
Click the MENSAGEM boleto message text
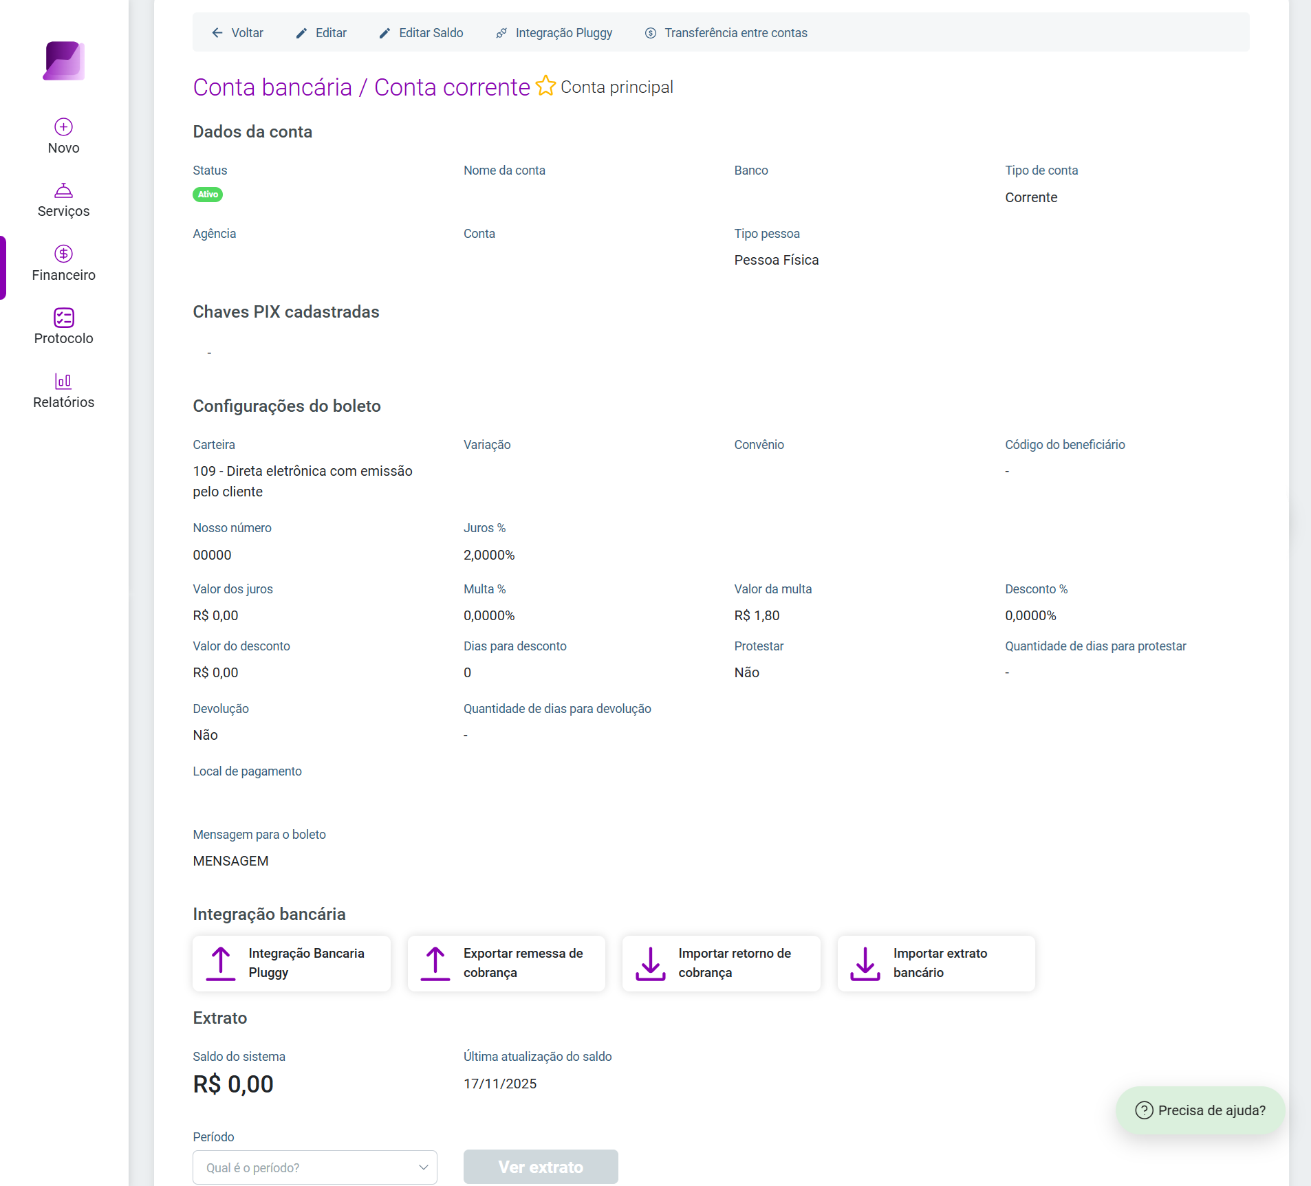(x=230, y=861)
